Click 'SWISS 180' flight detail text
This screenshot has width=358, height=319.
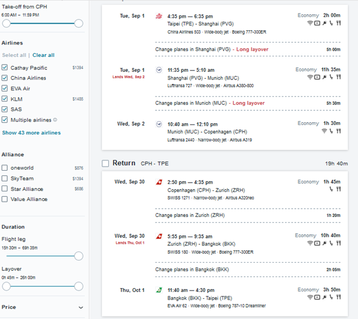(178, 252)
